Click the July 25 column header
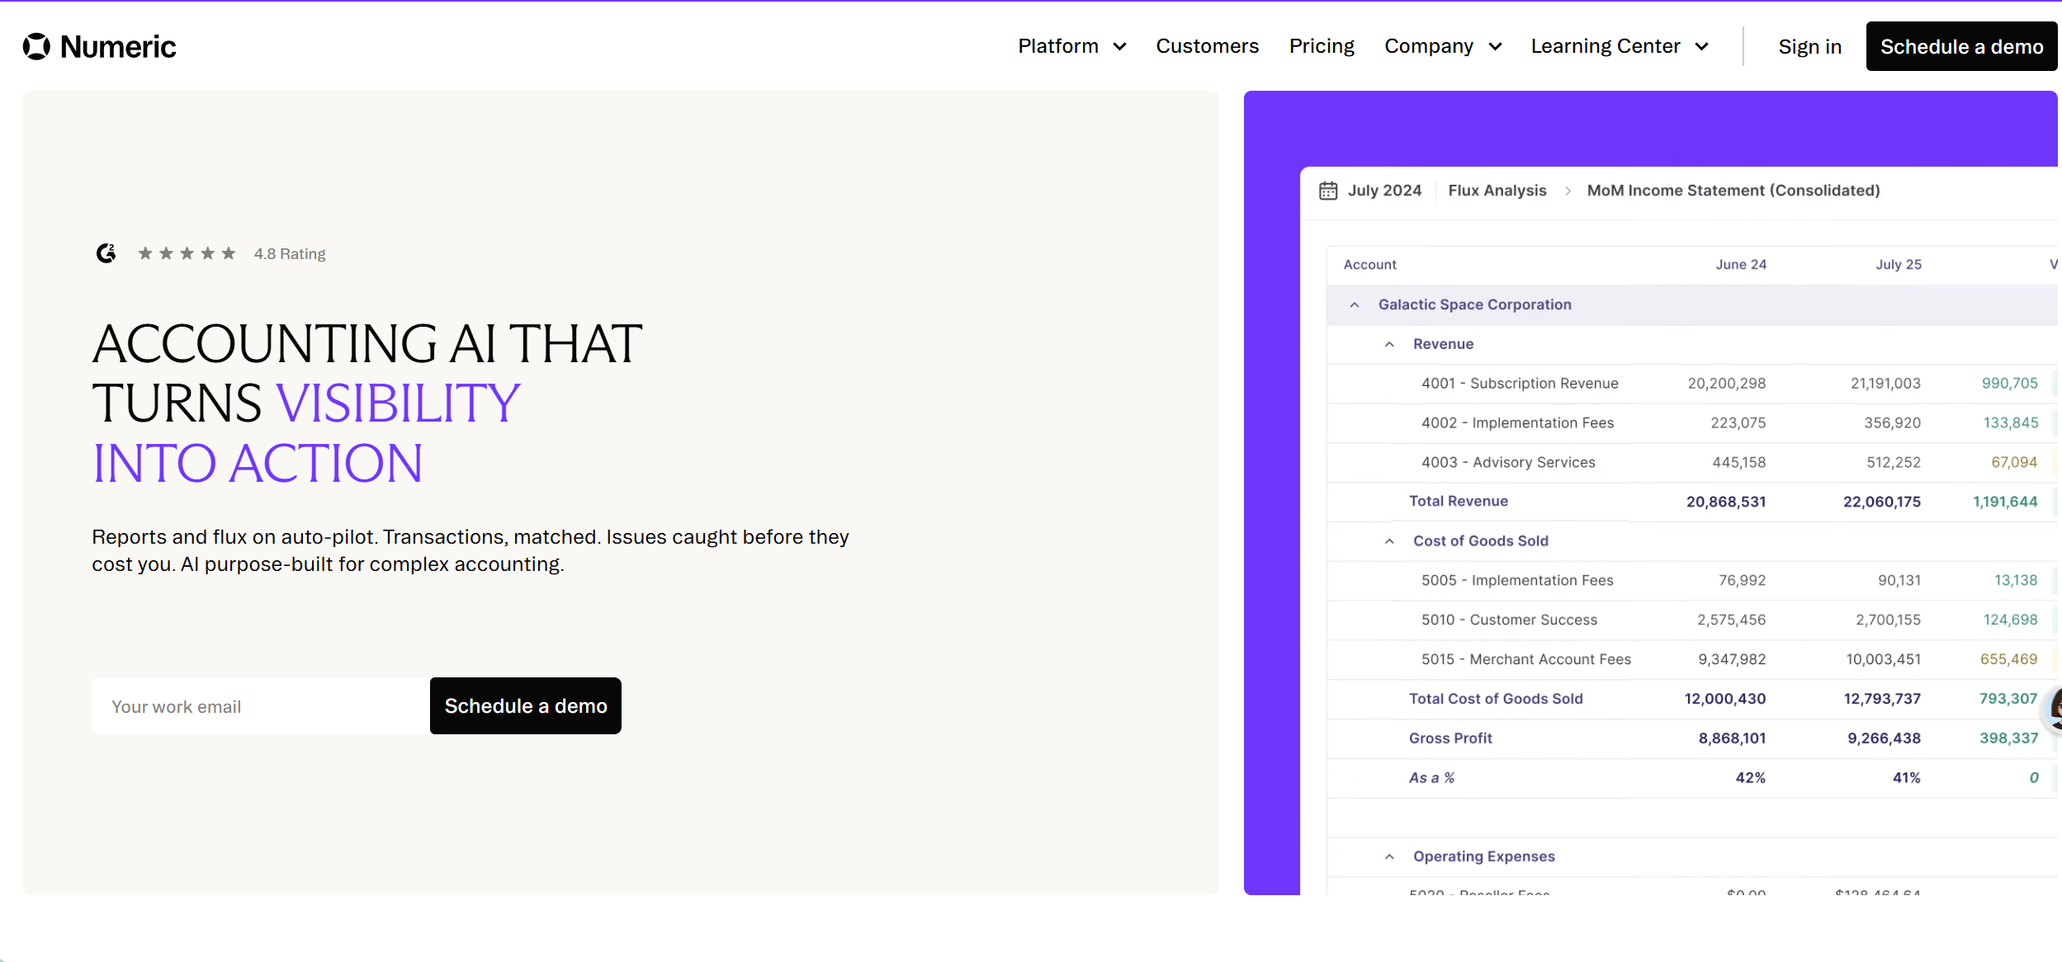2062x962 pixels. pos(1899,265)
